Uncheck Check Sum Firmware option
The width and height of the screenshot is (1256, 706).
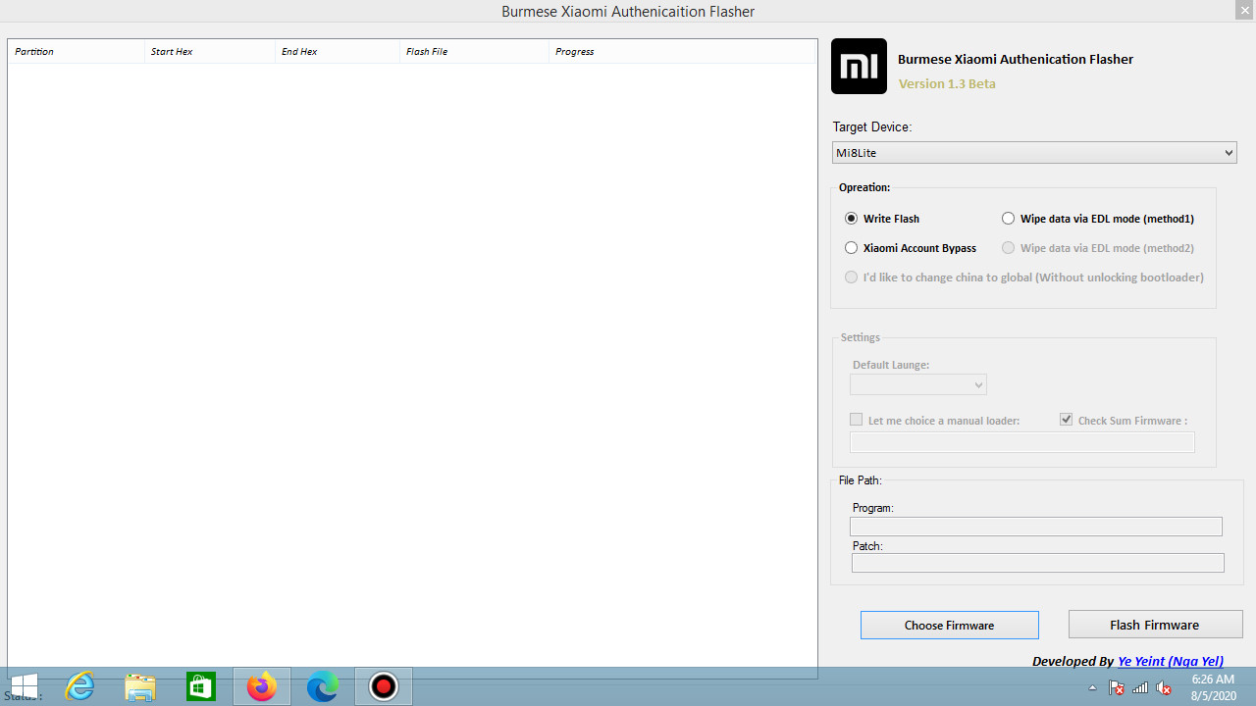pyautogui.click(x=1066, y=419)
